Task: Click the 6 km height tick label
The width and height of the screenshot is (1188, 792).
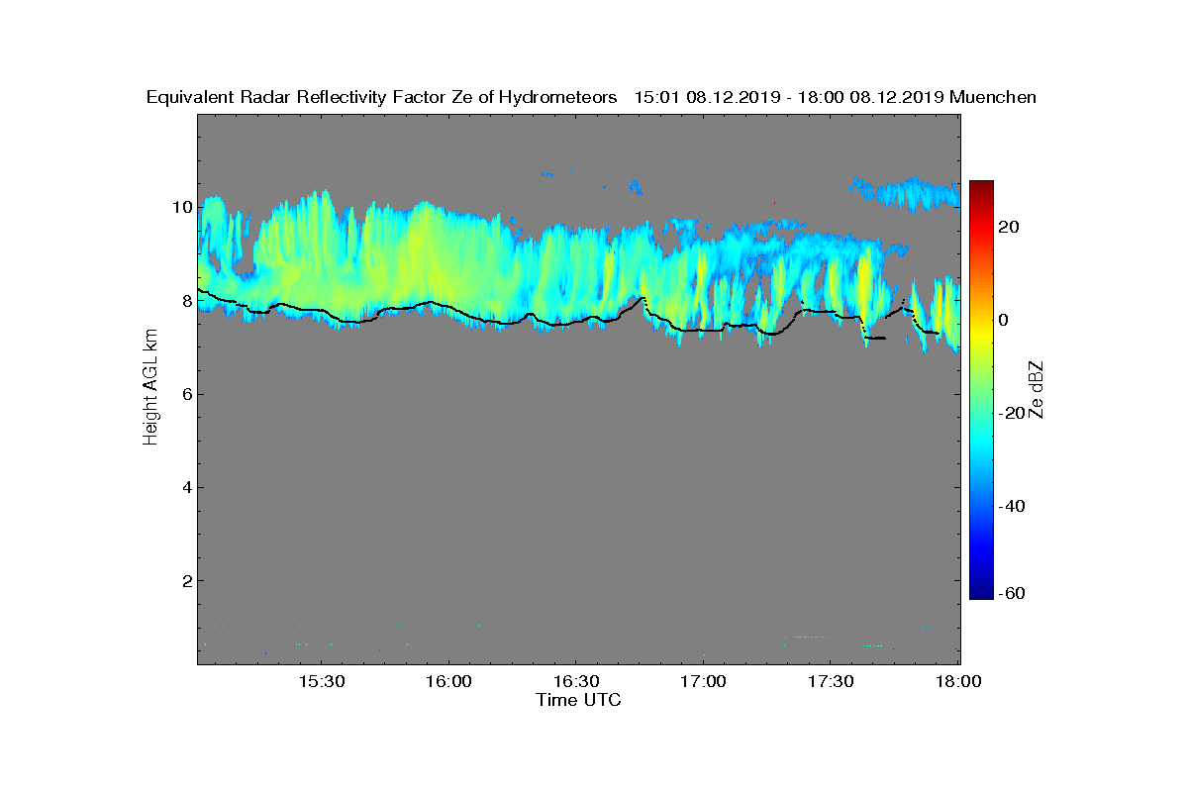Action: pos(186,394)
